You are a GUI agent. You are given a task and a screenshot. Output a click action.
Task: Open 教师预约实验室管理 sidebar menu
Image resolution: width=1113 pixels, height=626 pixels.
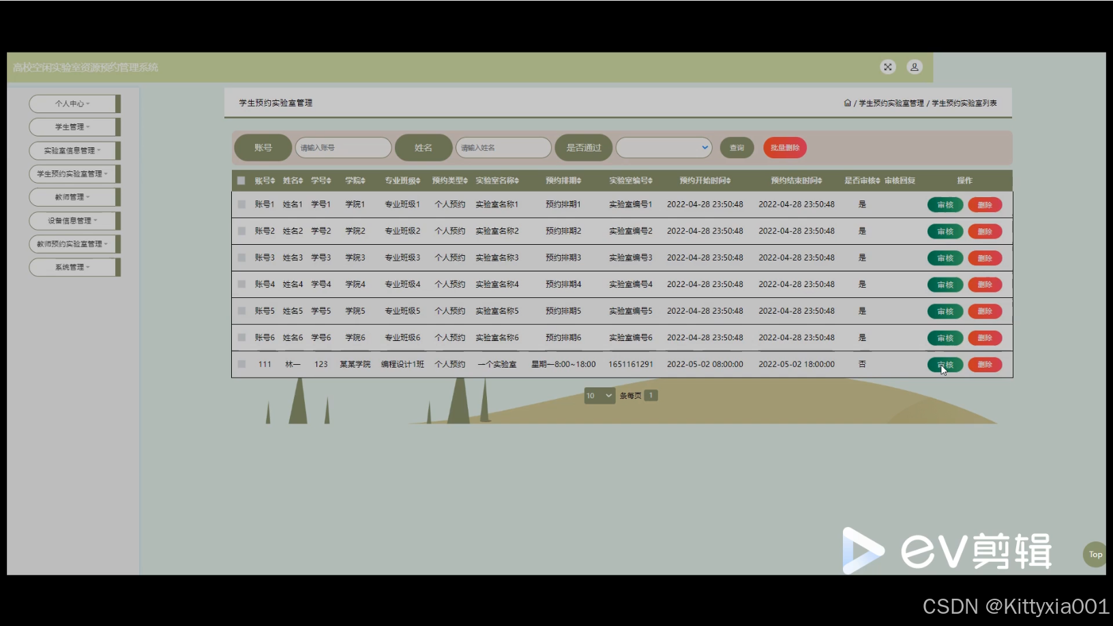tap(72, 244)
